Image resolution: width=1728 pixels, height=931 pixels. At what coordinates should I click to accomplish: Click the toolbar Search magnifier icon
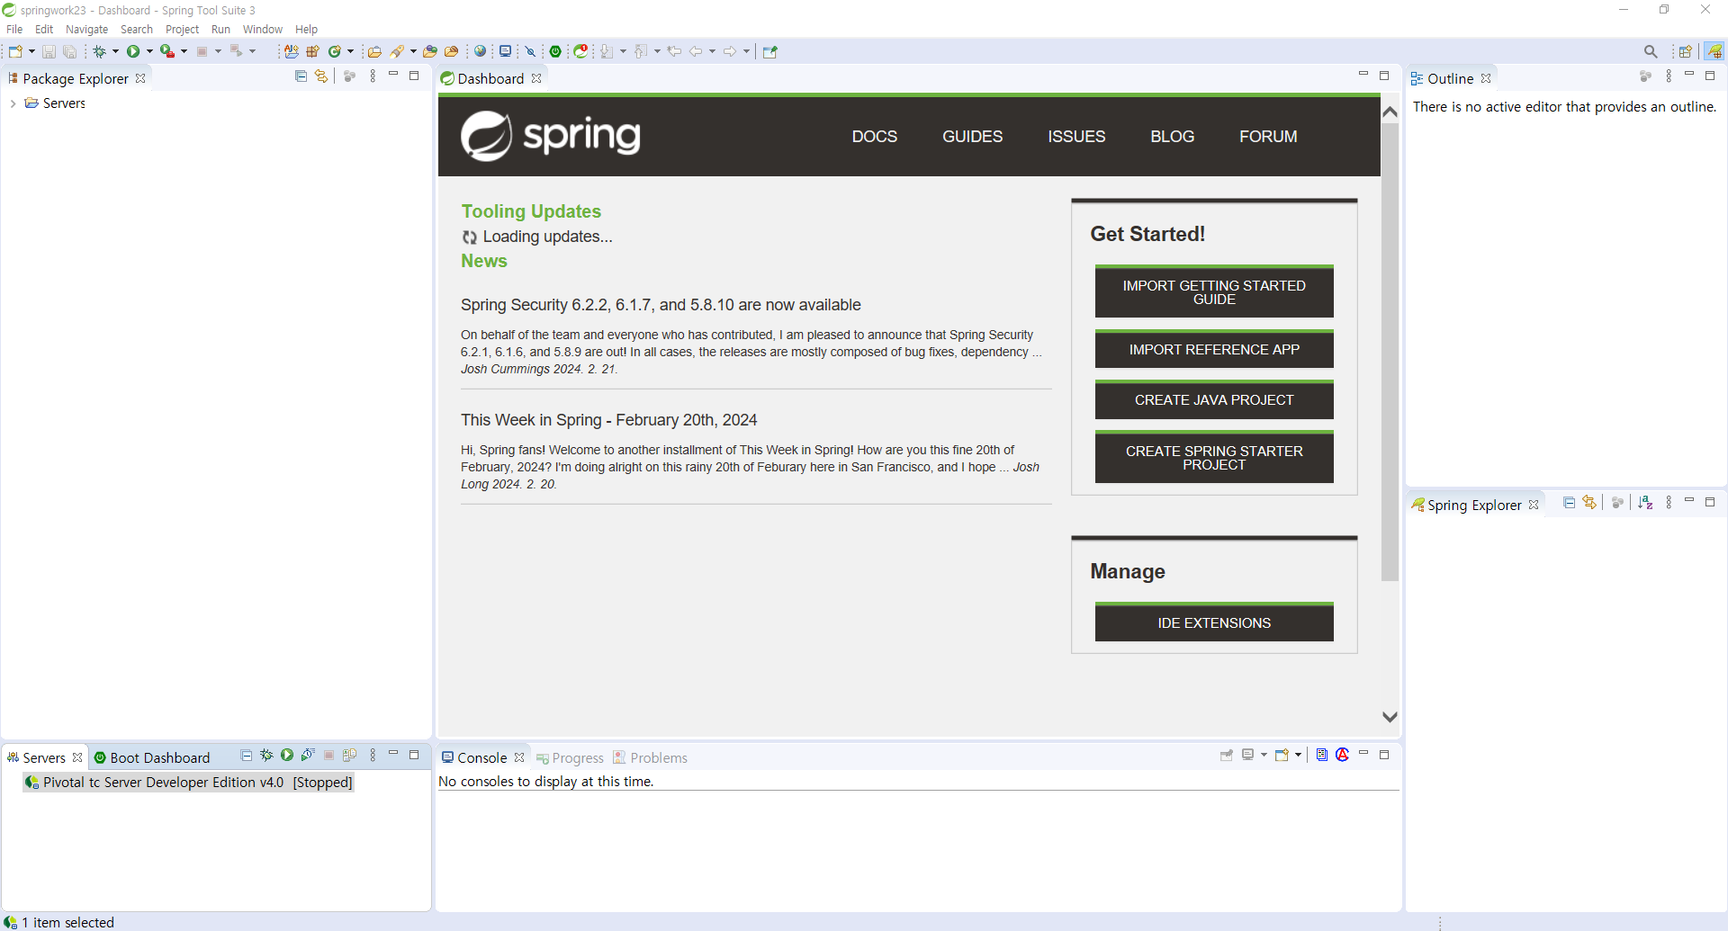click(1651, 51)
